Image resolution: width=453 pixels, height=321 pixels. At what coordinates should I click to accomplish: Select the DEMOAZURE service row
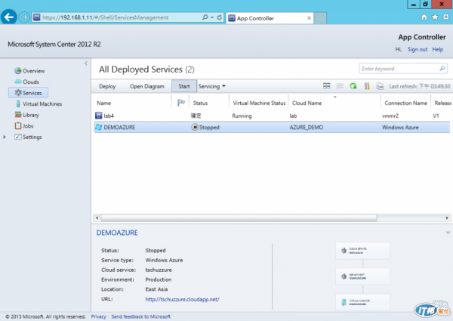pyautogui.click(x=272, y=127)
